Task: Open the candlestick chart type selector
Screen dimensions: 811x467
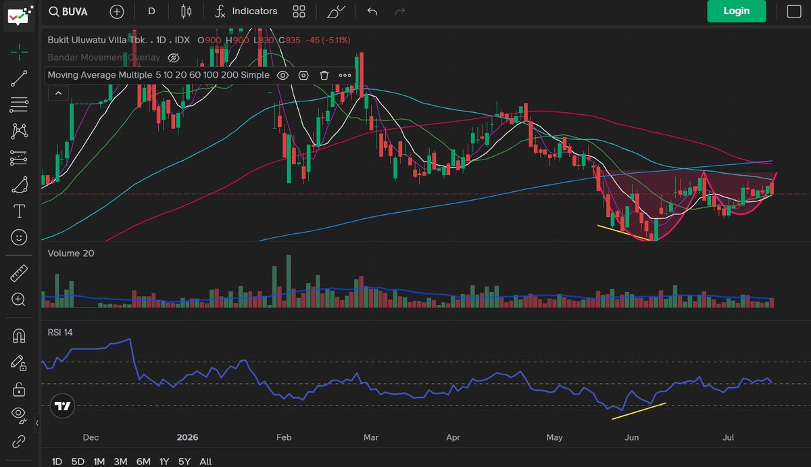Action: [187, 11]
